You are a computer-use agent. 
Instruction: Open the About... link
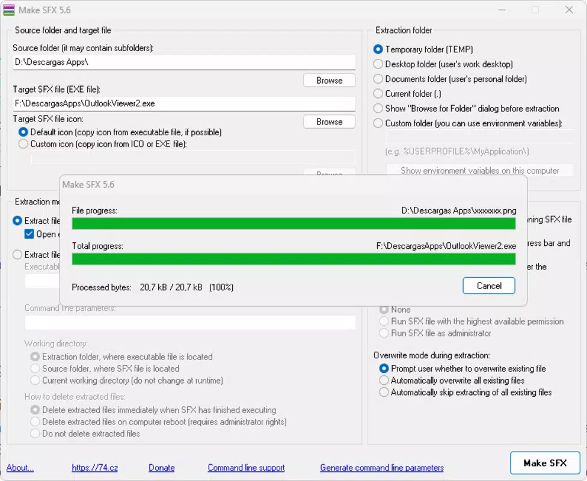tap(20, 468)
